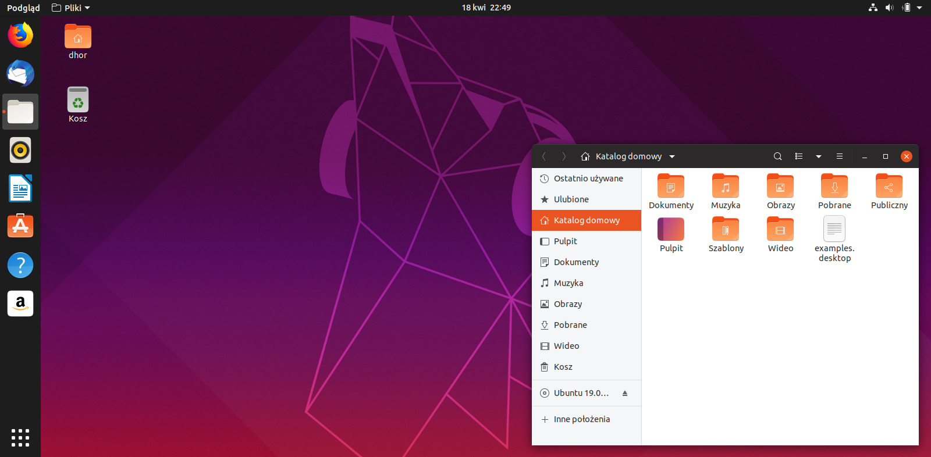Open the Muzyka folder in file grid

[726, 192]
